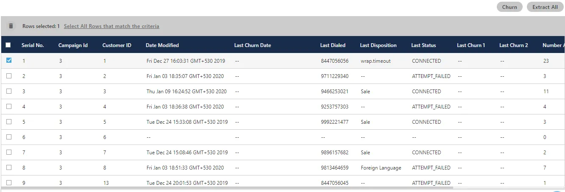
Task: Sort by the Date Modified header
Action: tap(162, 45)
